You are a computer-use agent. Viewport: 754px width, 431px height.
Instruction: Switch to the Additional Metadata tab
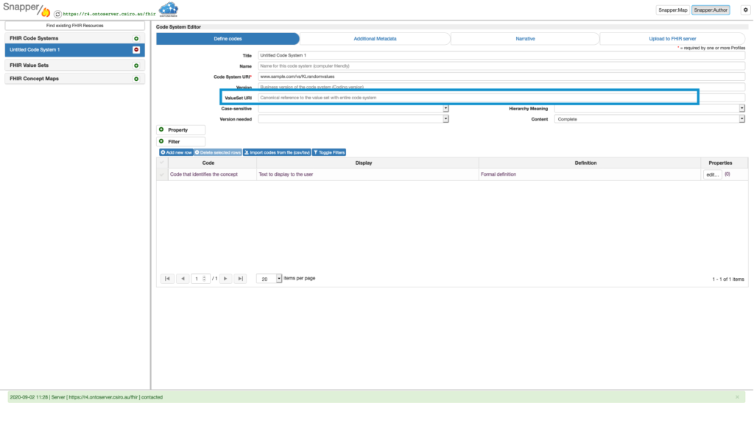tap(375, 38)
